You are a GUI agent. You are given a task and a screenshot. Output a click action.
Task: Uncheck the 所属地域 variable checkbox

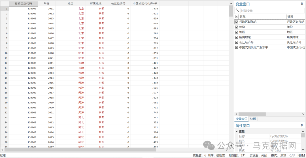237,37
